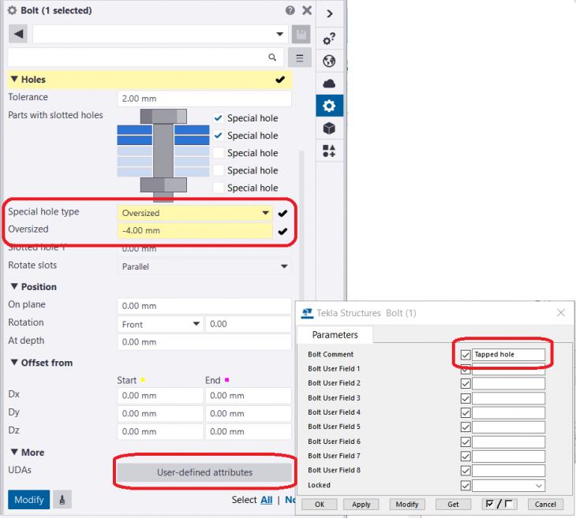
Task: Toggle the Bolt Comment checkbox
Action: [x=466, y=355]
